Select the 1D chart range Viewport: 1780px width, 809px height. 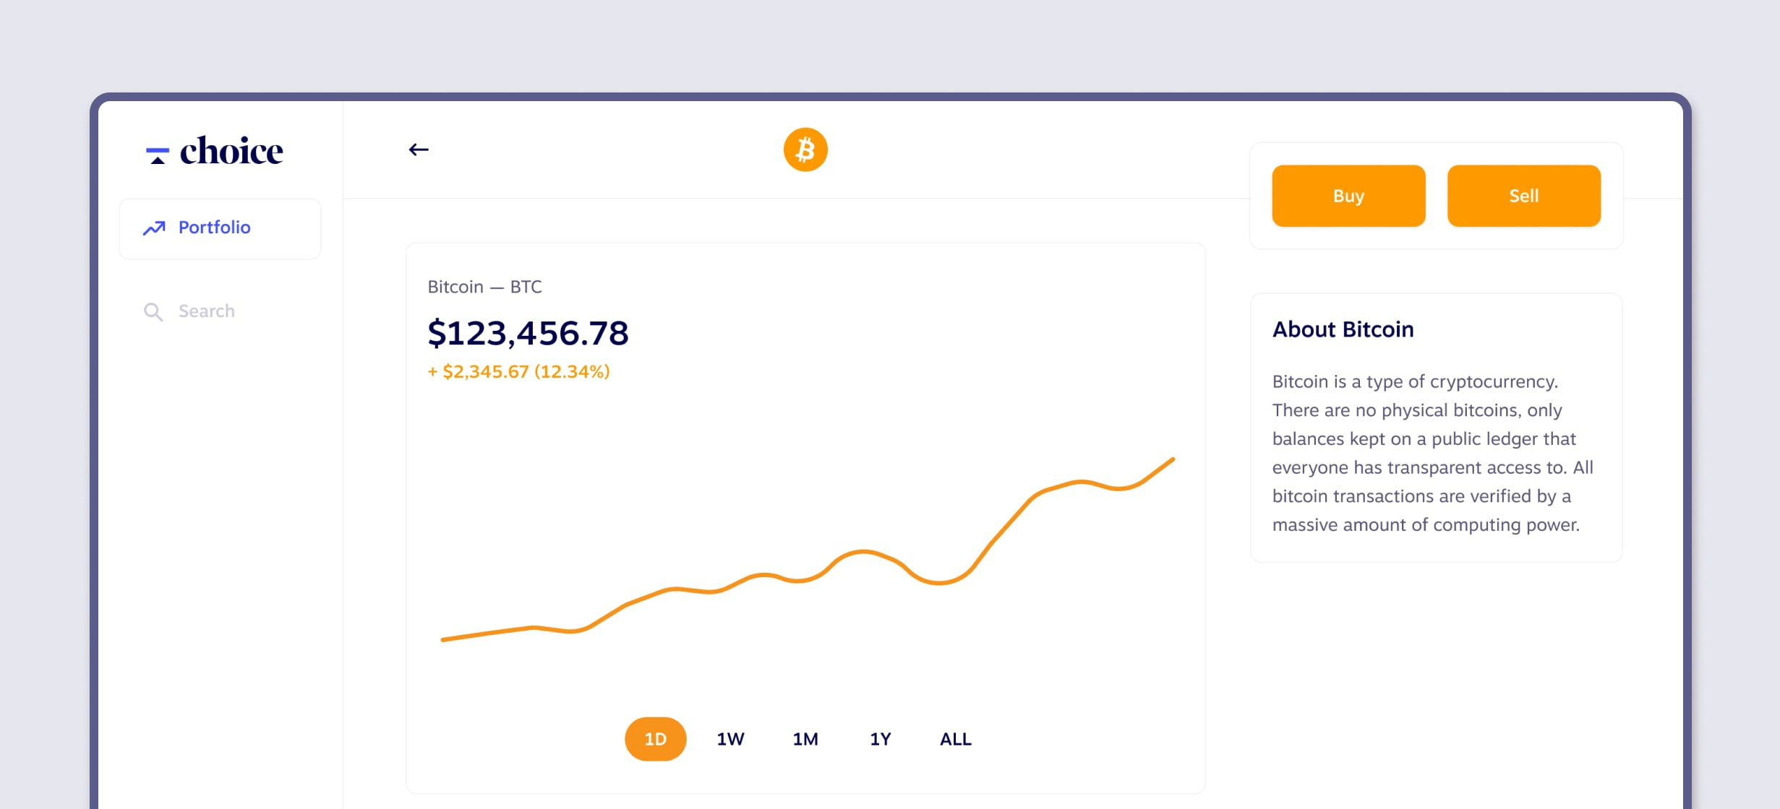(x=655, y=739)
